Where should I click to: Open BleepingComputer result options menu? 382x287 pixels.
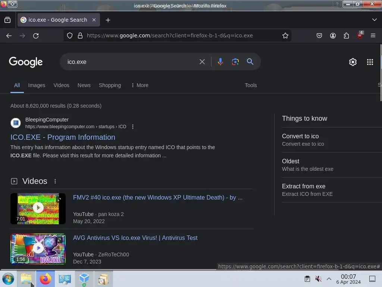pyautogui.click(x=133, y=127)
